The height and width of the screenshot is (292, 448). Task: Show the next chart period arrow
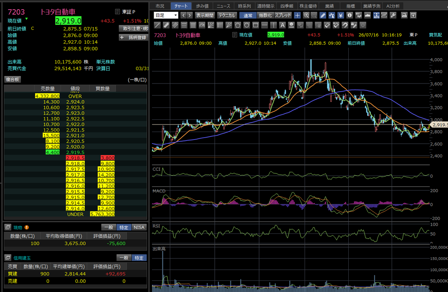(x=190, y=15)
